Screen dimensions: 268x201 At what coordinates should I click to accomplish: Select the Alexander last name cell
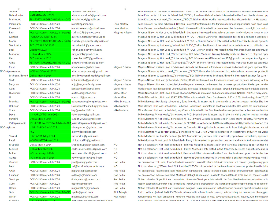pyautogui.click(x=15, y=72)
